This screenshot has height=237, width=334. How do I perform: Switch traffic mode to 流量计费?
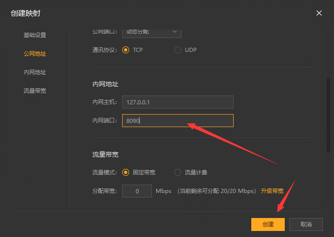click(177, 173)
